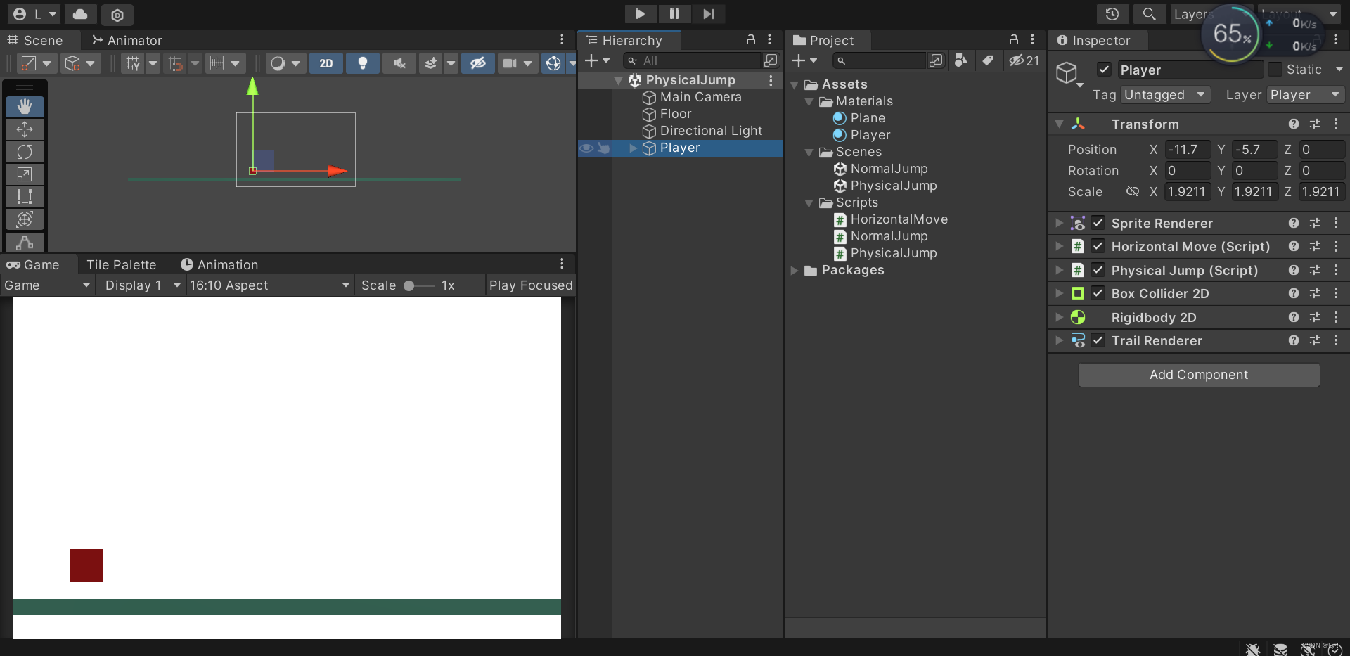Toggle 2D view in the Scene toolbar
The image size is (1350, 656).
[326, 63]
